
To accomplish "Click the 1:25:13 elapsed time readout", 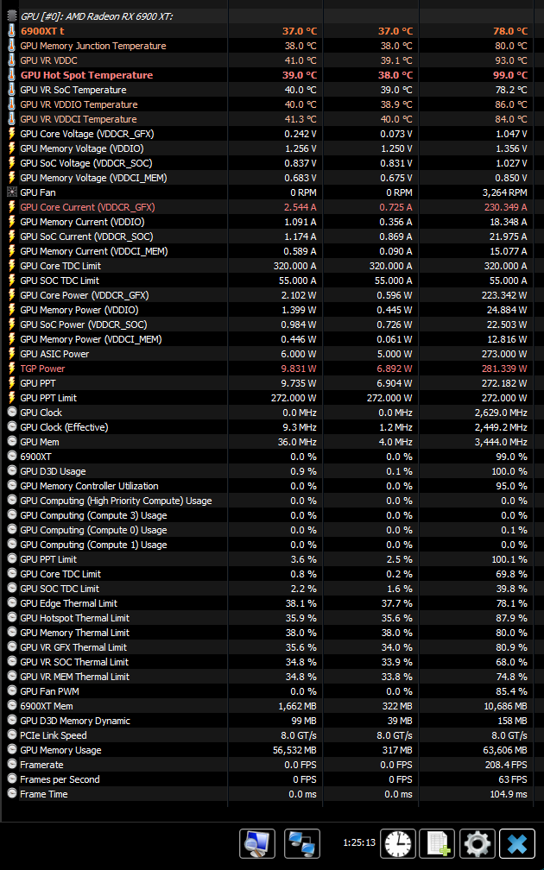I will point(359,842).
